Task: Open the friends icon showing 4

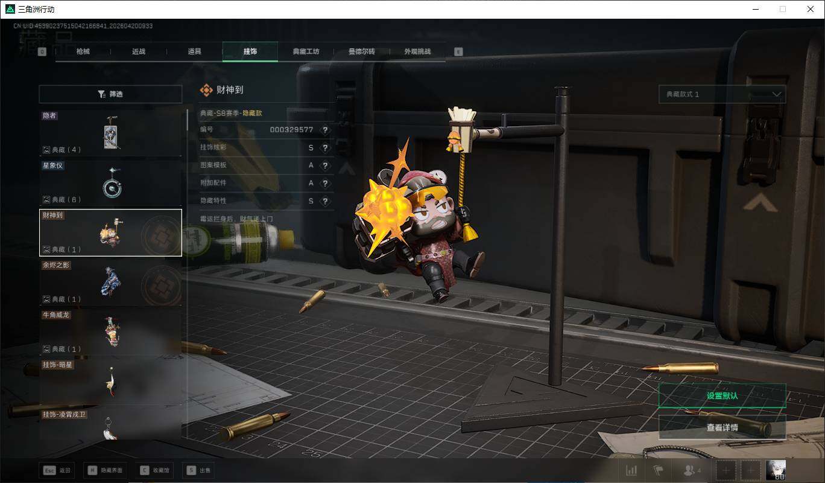Action: tap(691, 470)
